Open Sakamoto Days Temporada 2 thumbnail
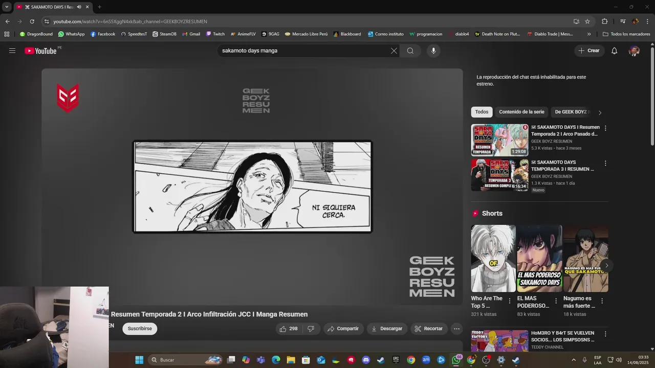The width and height of the screenshot is (655, 368). click(499, 140)
